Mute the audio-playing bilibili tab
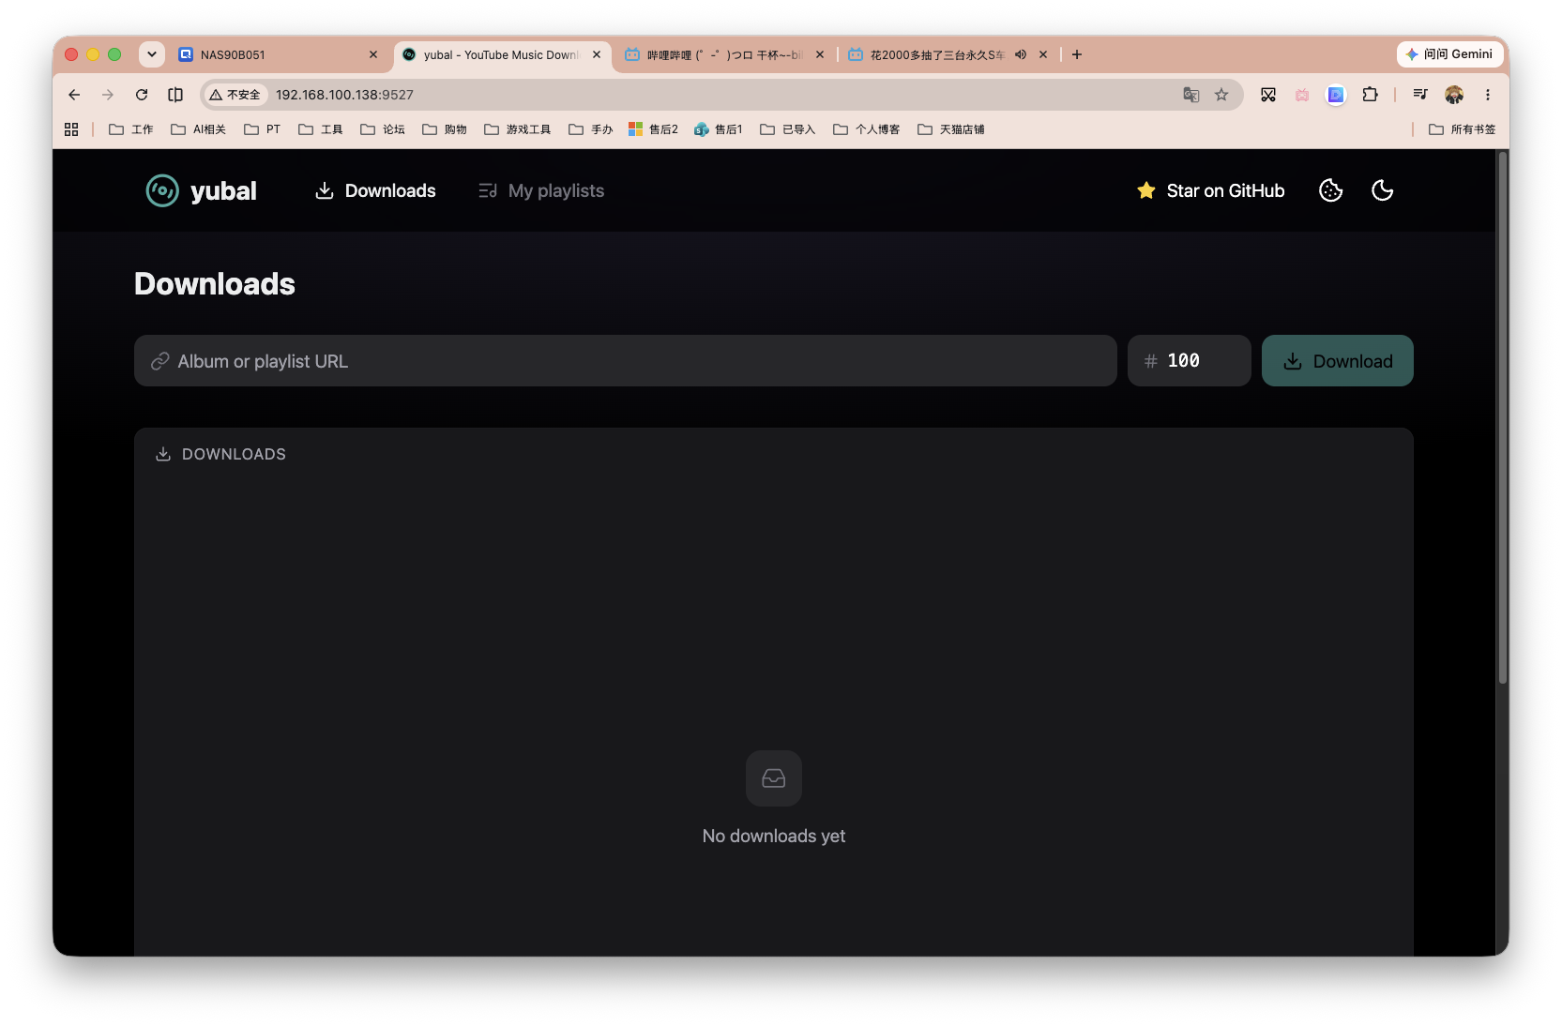 (1020, 54)
